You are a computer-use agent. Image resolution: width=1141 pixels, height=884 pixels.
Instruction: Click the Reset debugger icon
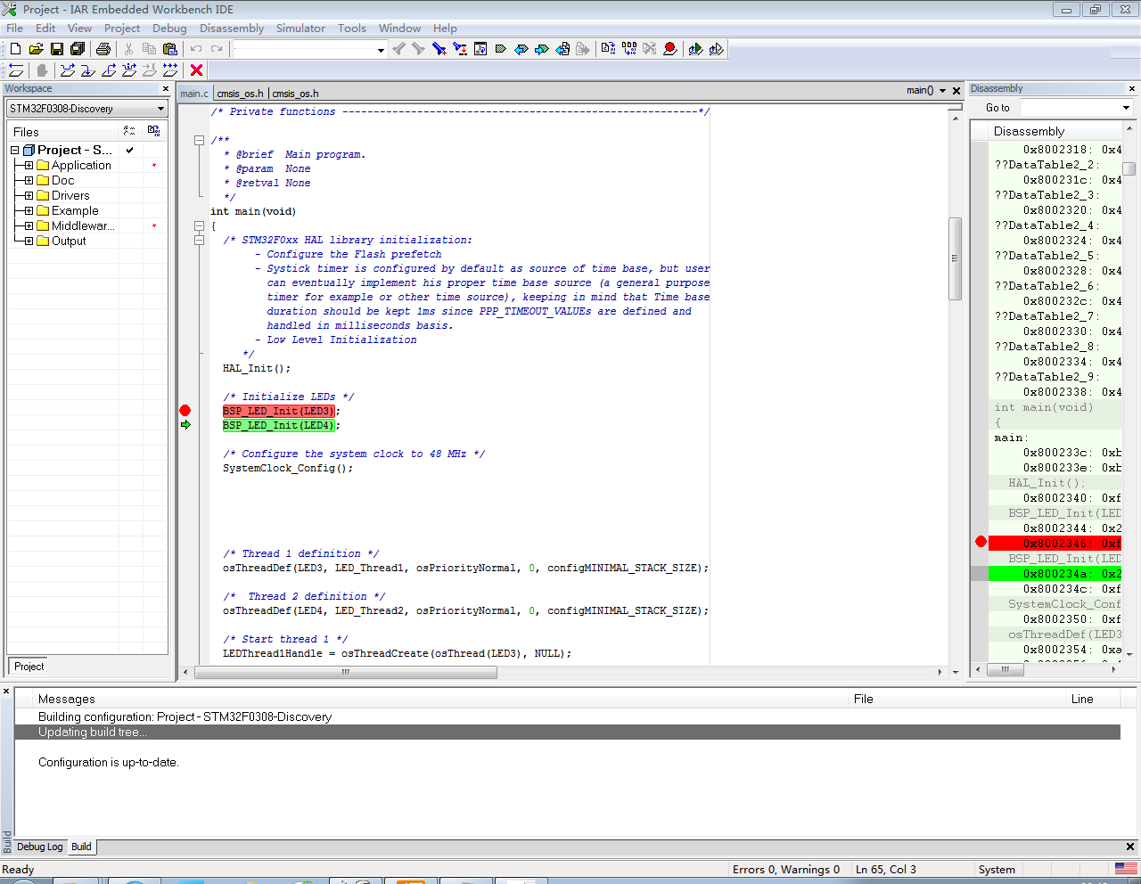(16, 70)
